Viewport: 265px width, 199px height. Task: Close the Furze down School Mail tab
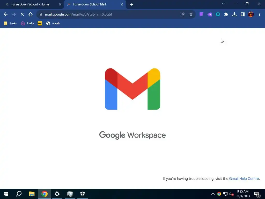(x=122, y=4)
